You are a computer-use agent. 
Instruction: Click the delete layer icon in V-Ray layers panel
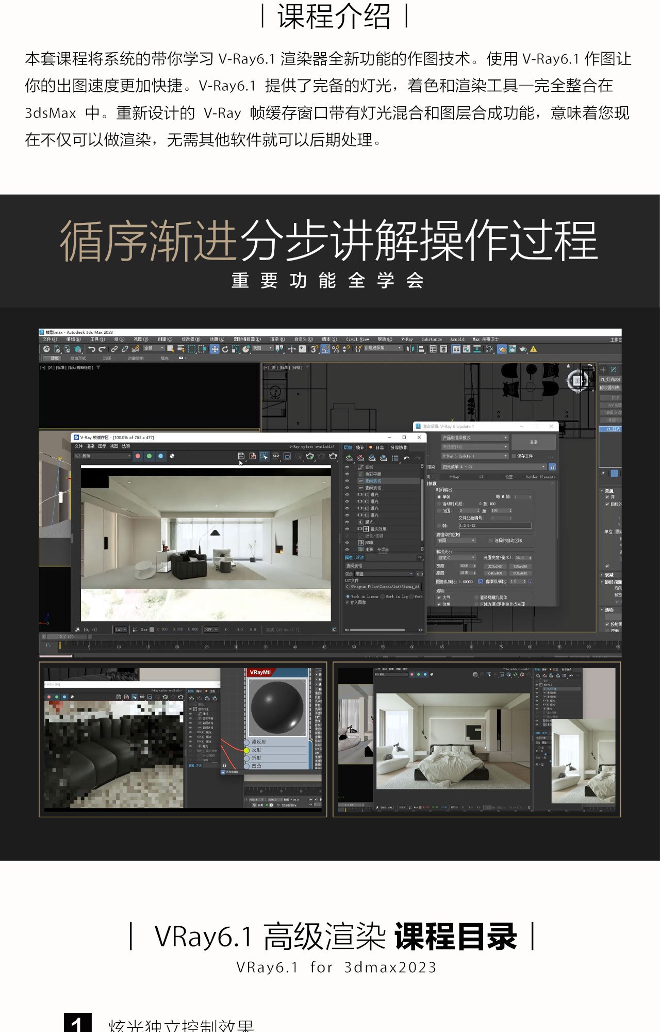coord(360,458)
